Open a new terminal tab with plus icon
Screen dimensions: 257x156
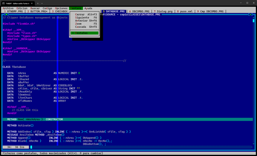[x=38, y=3]
